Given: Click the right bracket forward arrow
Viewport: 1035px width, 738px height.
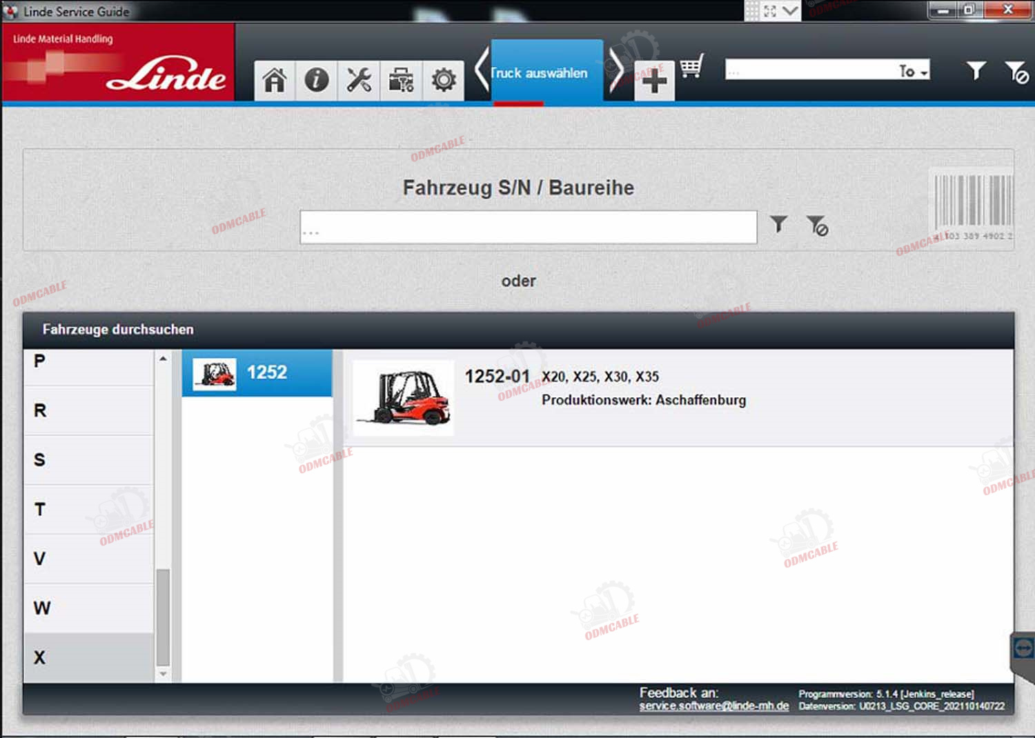Looking at the screenshot, I should [x=616, y=71].
